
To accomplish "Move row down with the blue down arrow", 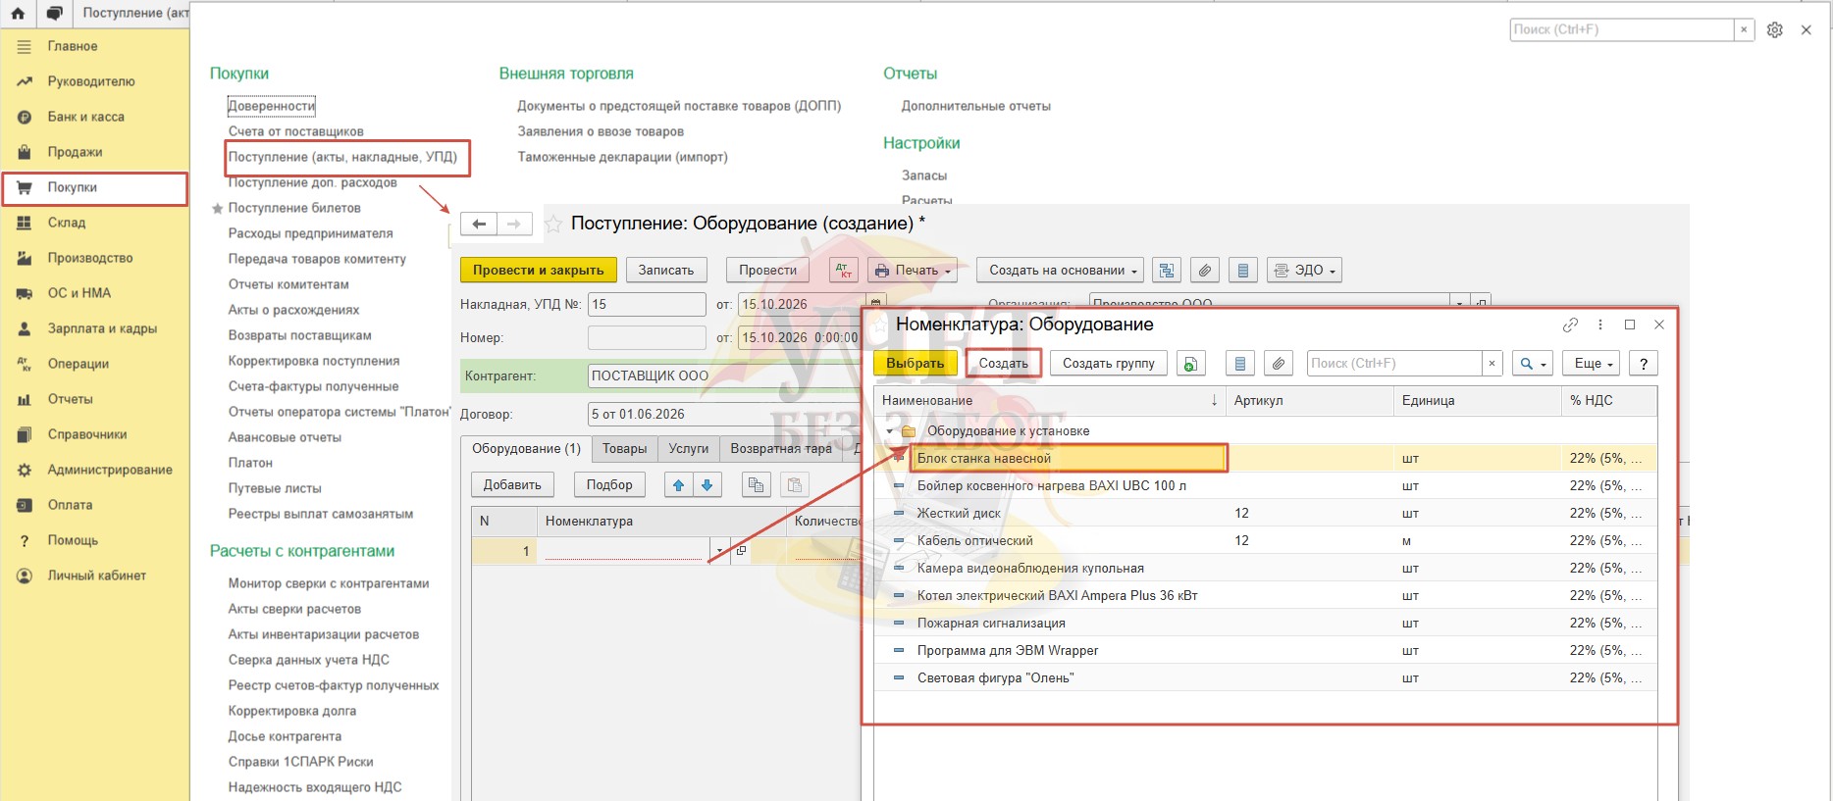I will pyautogui.click(x=707, y=484).
